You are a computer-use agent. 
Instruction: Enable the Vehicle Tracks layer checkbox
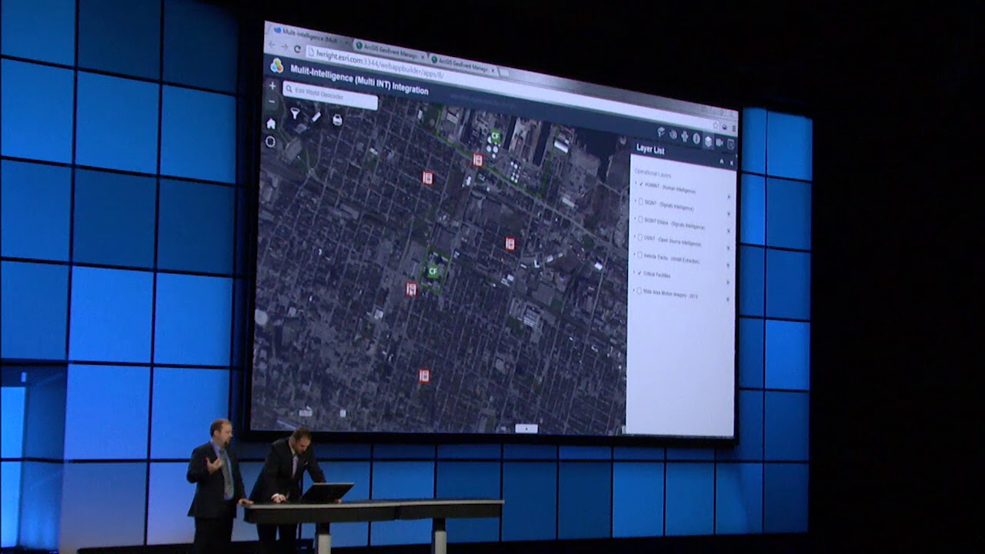coord(640,255)
